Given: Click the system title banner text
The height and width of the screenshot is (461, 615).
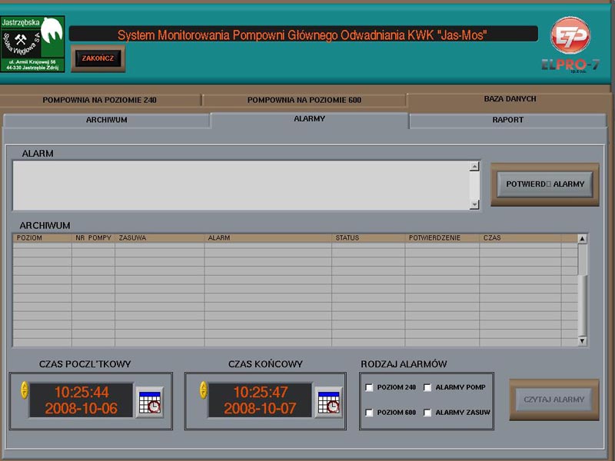Looking at the screenshot, I should tap(302, 35).
